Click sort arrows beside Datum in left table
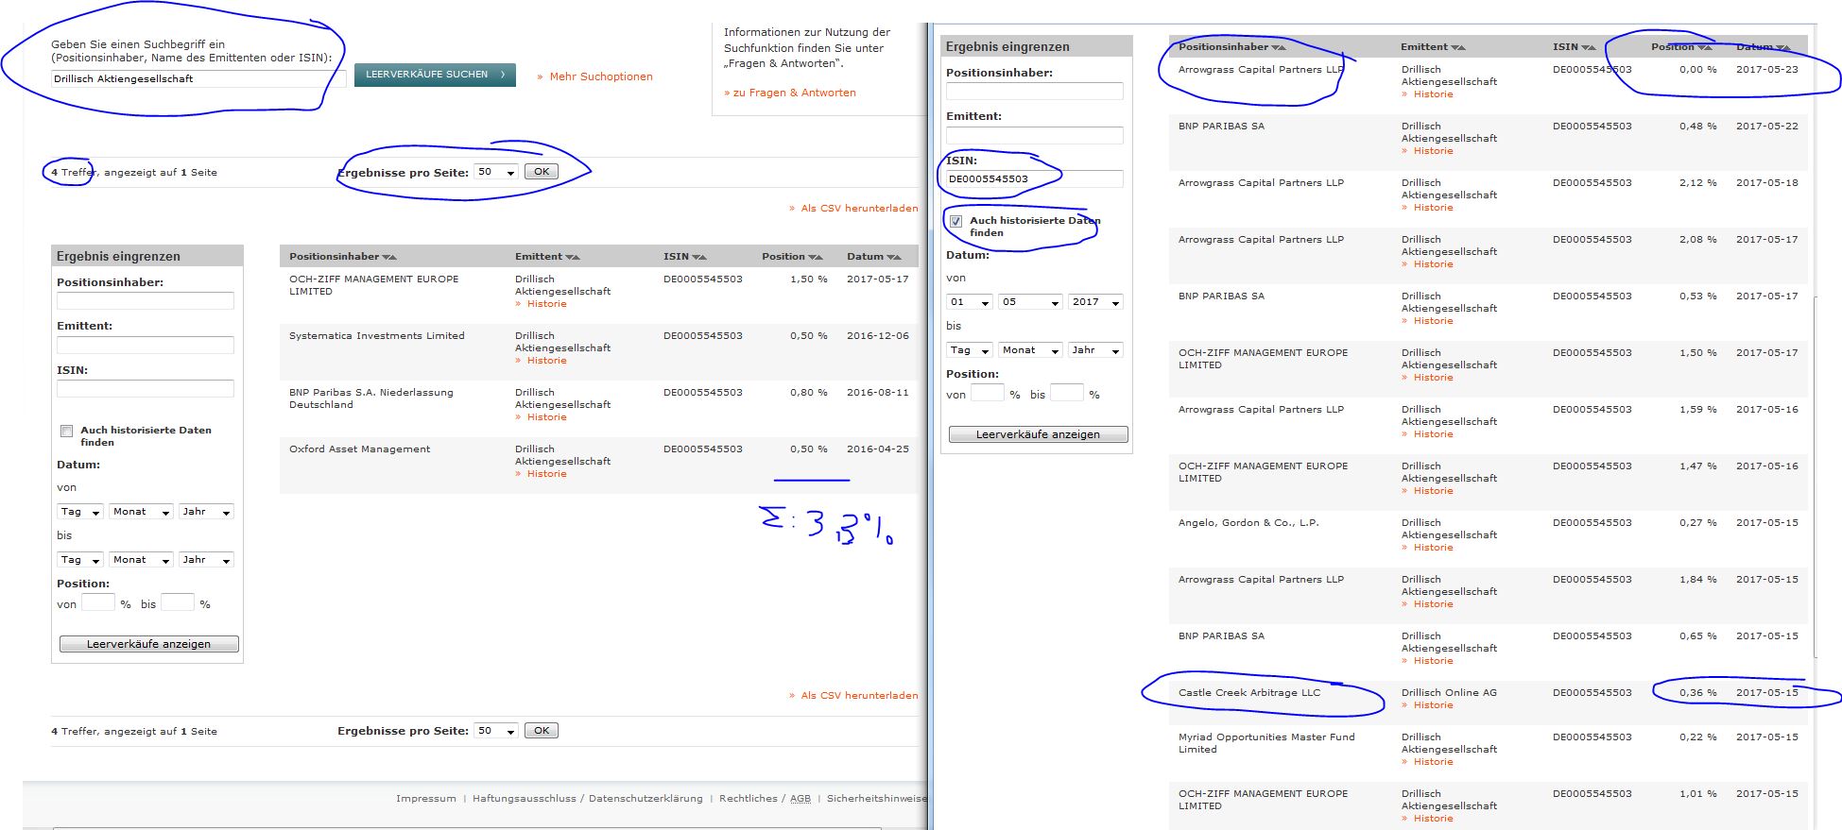 click(x=894, y=257)
